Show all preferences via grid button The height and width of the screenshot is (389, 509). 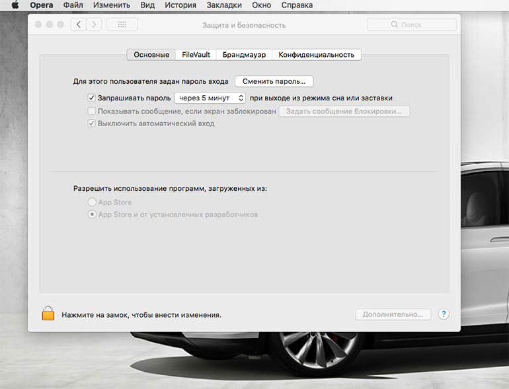pos(122,24)
